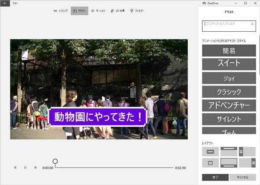The image size is (260, 185).
Task: Select the small centered caption layout
Action: [210, 163]
